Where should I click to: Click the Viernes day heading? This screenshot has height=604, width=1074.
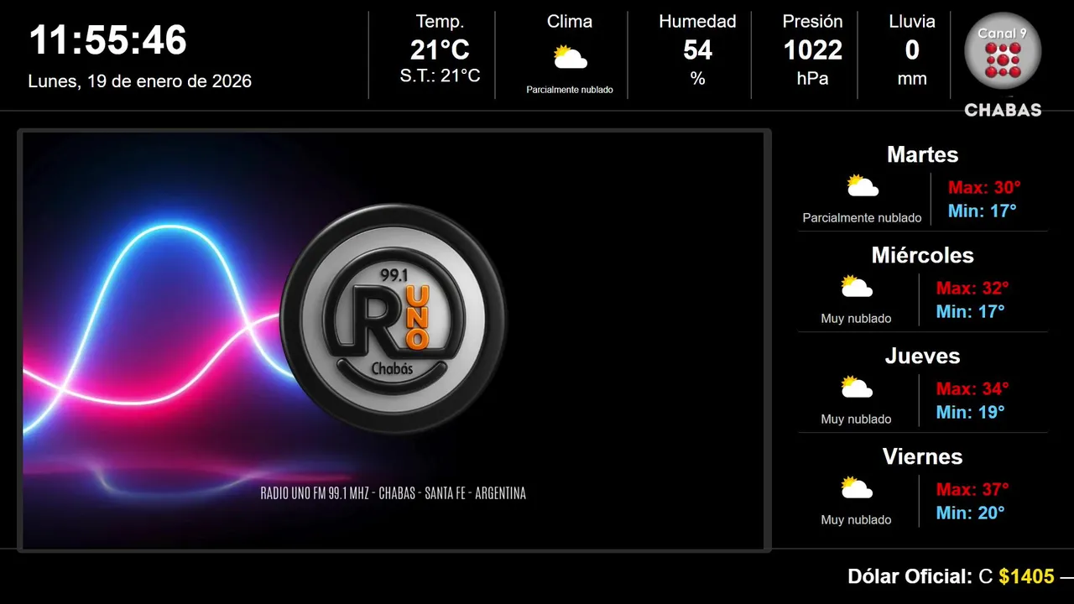pyautogui.click(x=922, y=456)
